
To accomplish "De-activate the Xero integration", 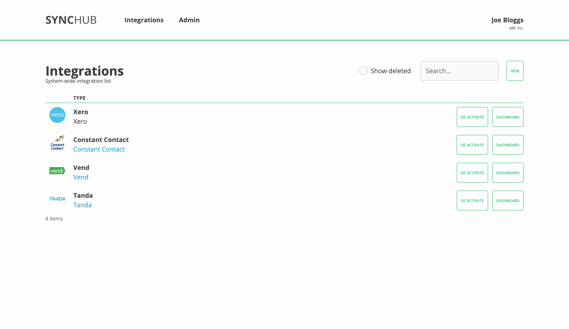I will pyautogui.click(x=472, y=117).
